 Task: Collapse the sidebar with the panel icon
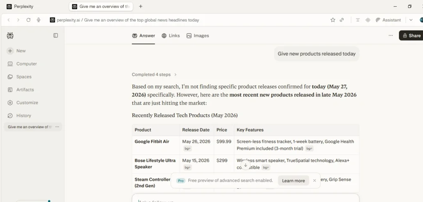(x=56, y=36)
